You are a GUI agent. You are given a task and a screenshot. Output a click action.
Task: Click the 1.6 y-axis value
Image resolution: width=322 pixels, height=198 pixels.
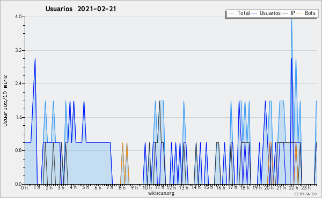point(18,117)
